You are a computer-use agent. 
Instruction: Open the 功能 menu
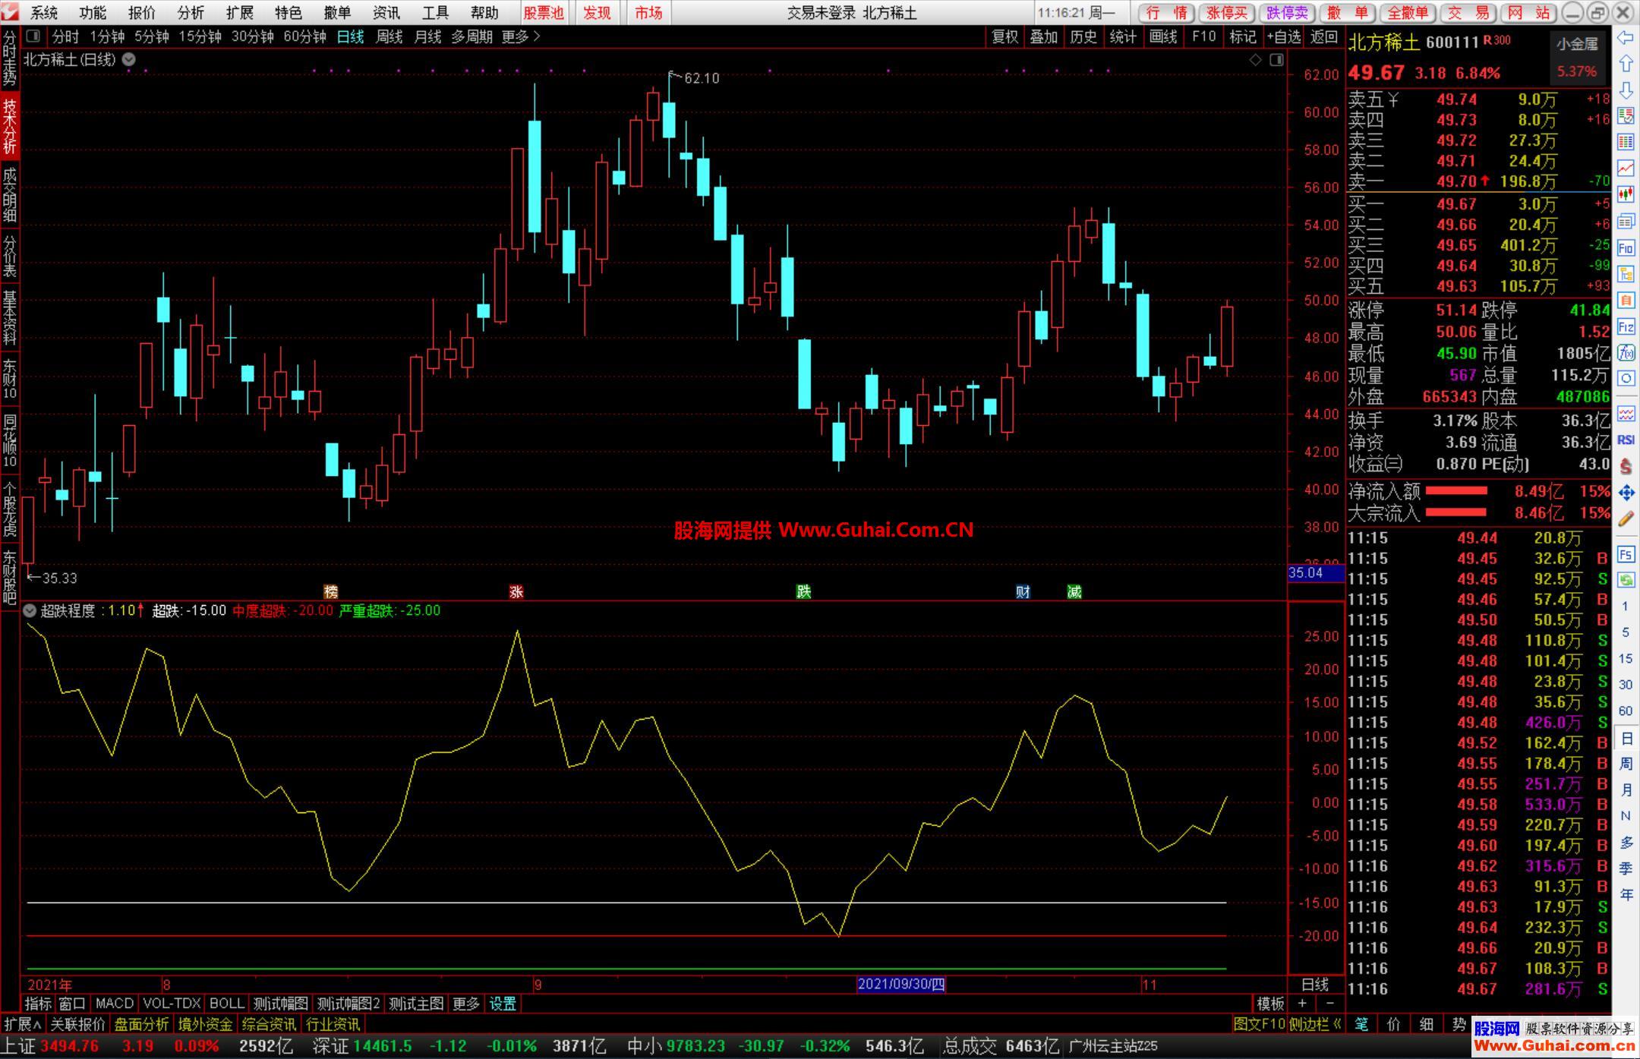[93, 13]
